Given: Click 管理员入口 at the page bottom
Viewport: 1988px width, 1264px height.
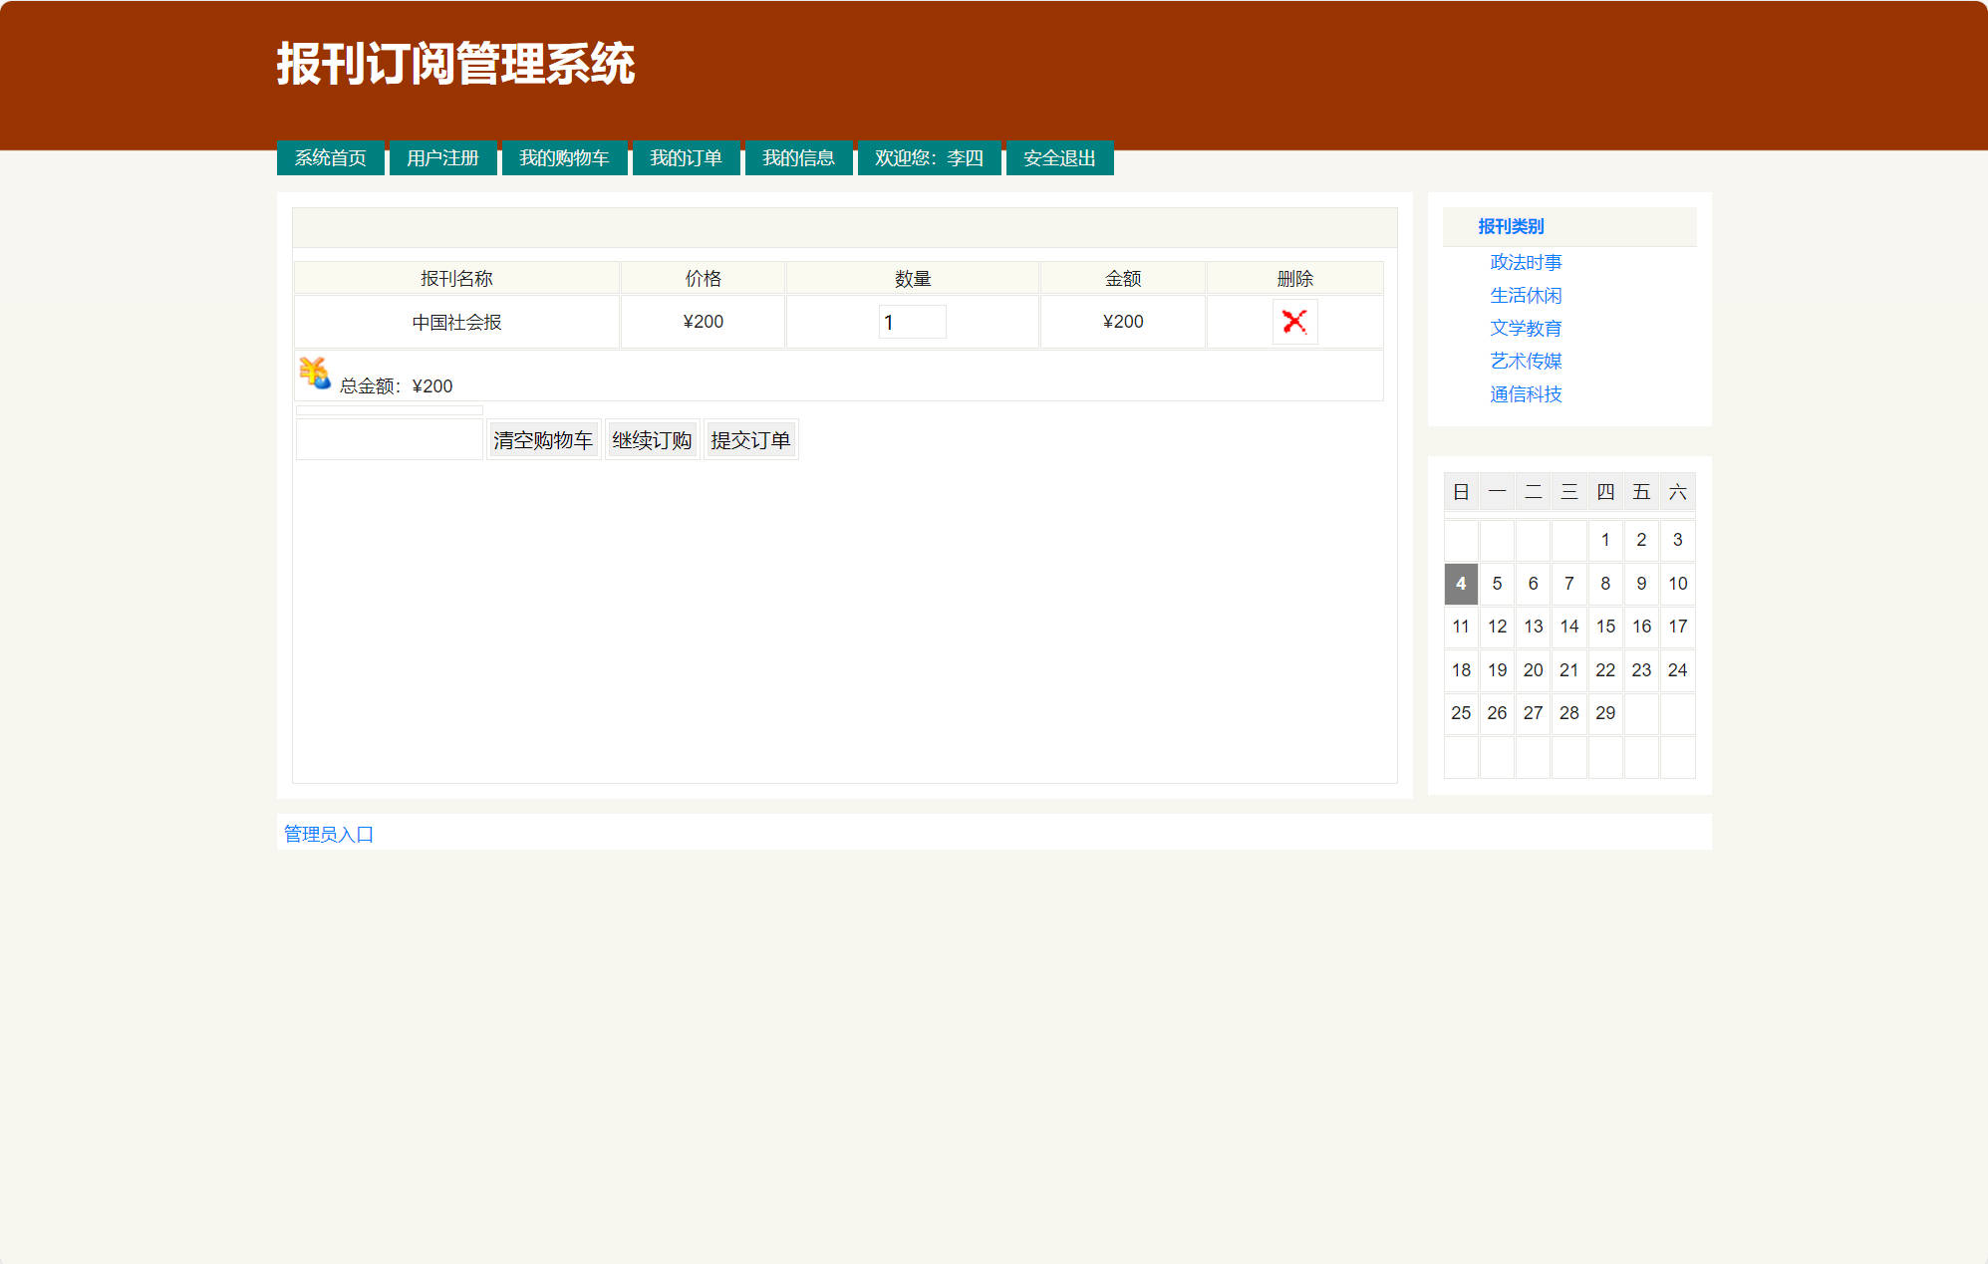Looking at the screenshot, I should point(328,833).
